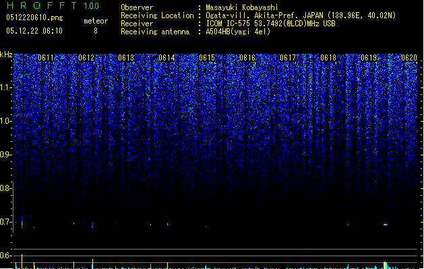Click the 0617 time marker
The width and height of the screenshot is (424, 269).
click(288, 58)
